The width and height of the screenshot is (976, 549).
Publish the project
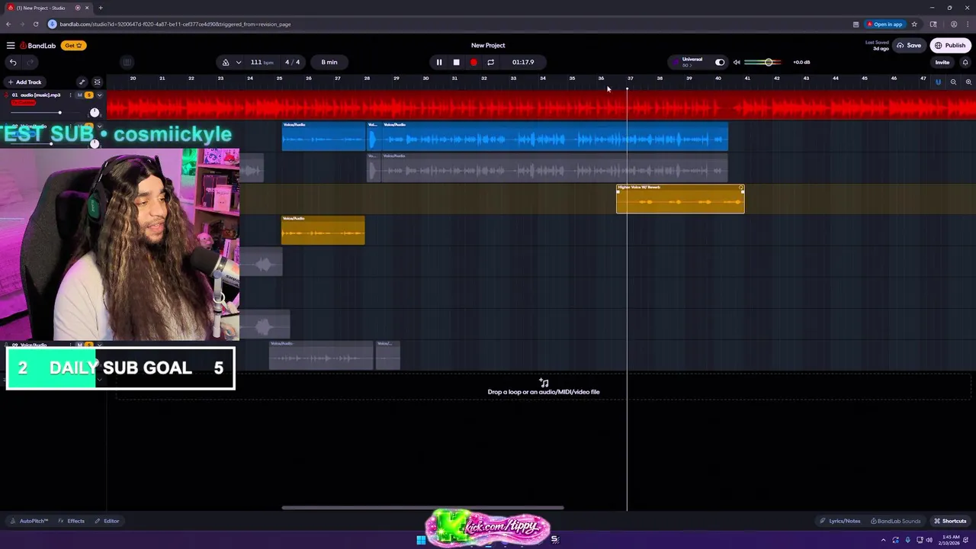[950, 46]
